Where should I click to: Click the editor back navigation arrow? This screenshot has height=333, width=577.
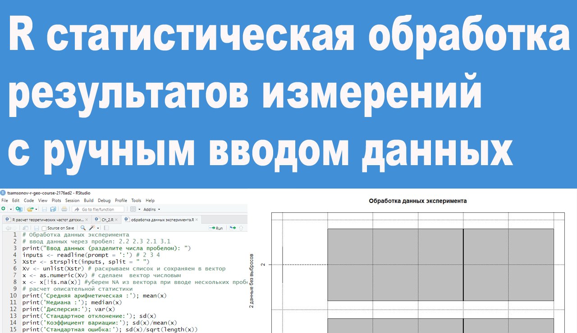click(8, 228)
